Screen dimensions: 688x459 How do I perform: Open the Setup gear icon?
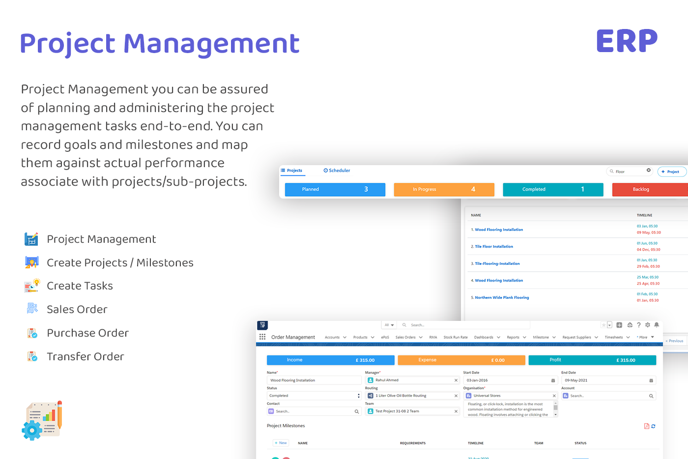pos(648,325)
